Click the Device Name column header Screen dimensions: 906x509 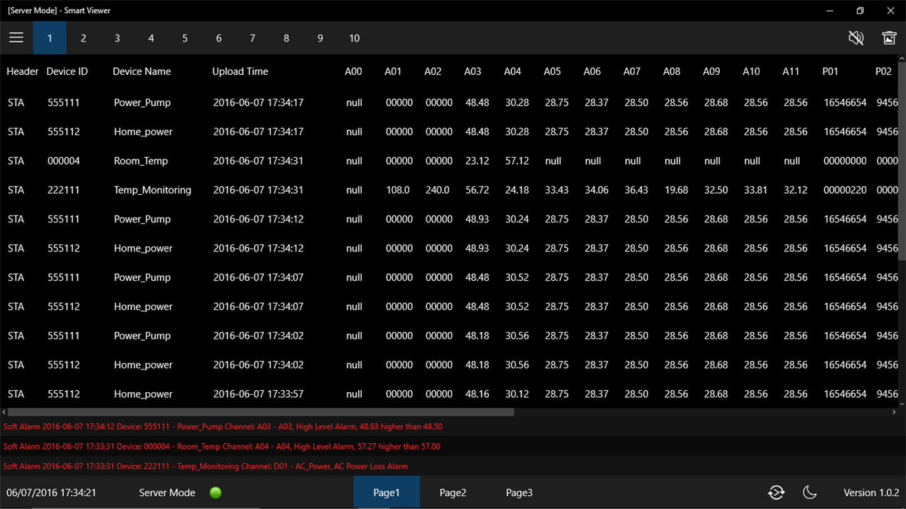(x=142, y=71)
